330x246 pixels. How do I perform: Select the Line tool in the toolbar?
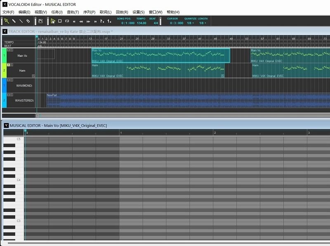coord(21,20)
